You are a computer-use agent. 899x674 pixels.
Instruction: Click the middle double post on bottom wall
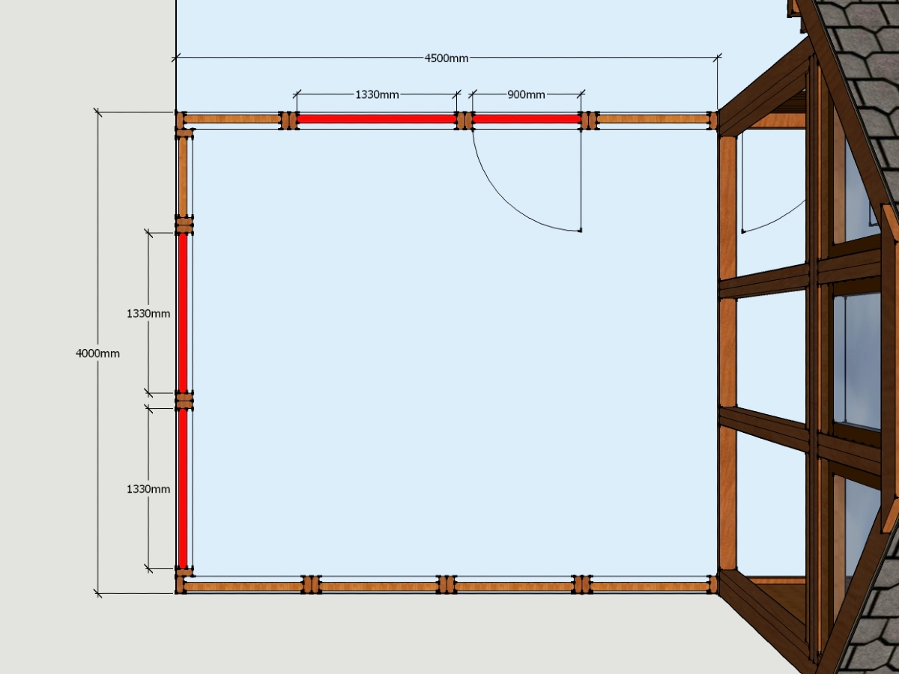pos(447,585)
